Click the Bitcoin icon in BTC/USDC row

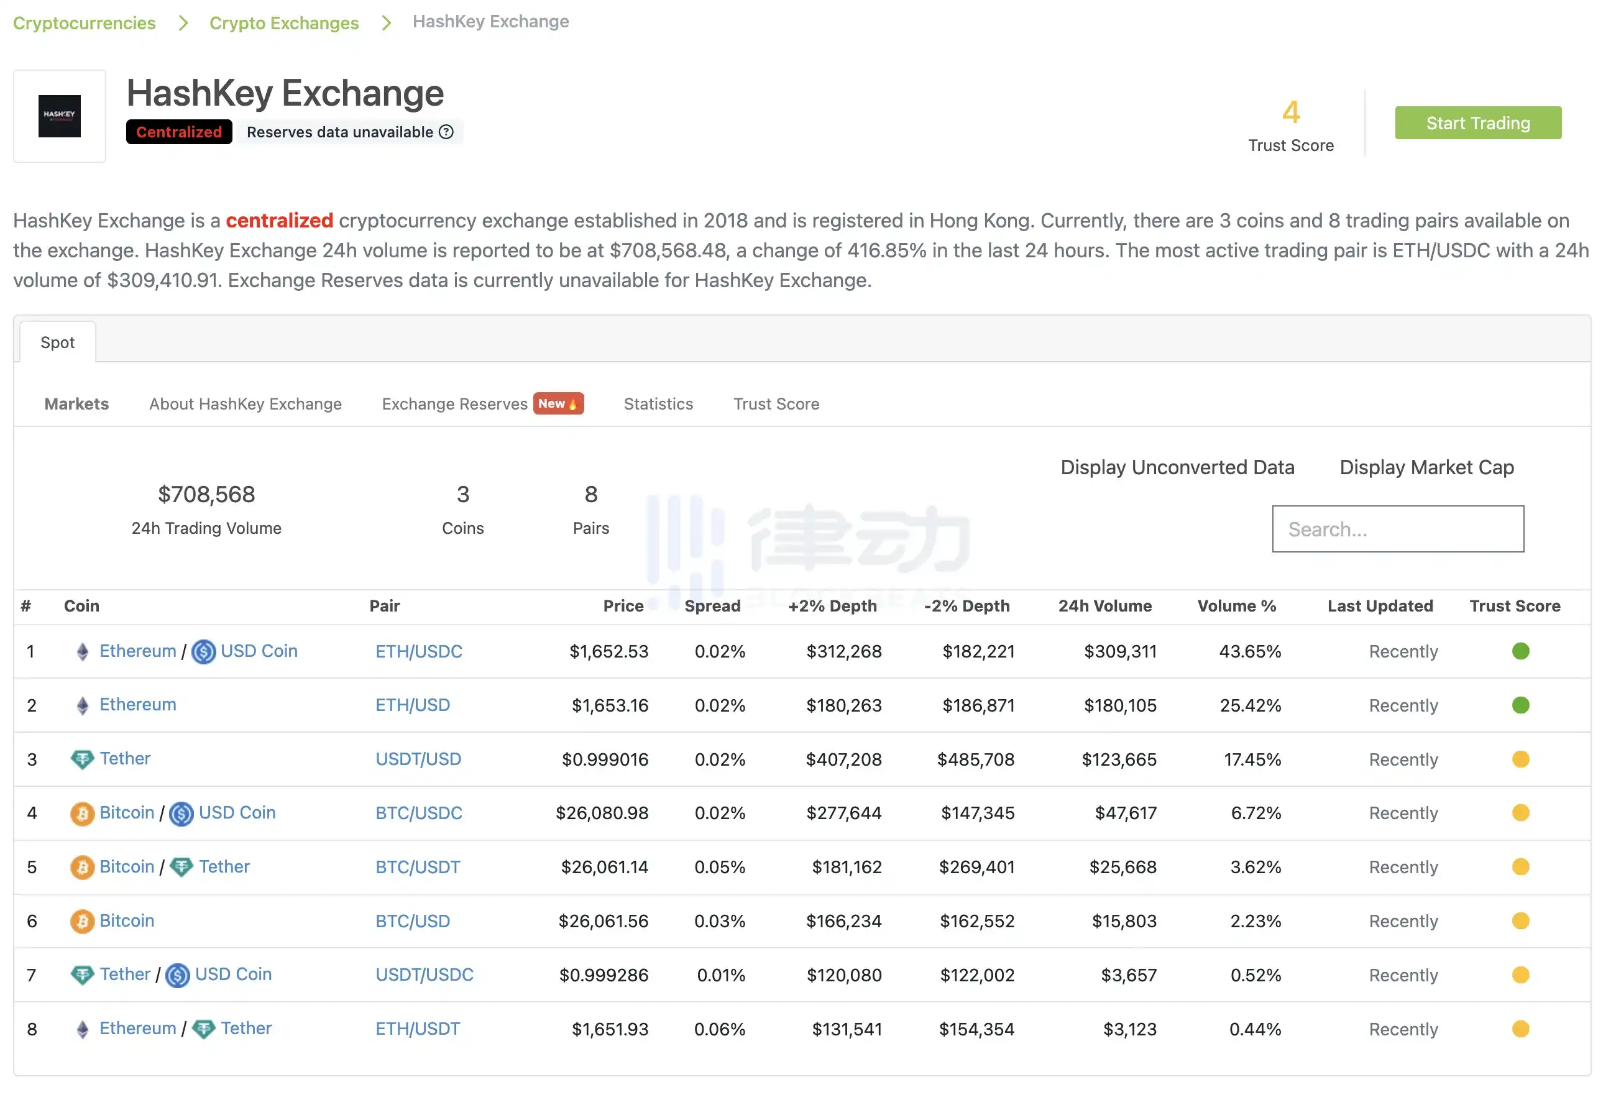pyautogui.click(x=83, y=814)
